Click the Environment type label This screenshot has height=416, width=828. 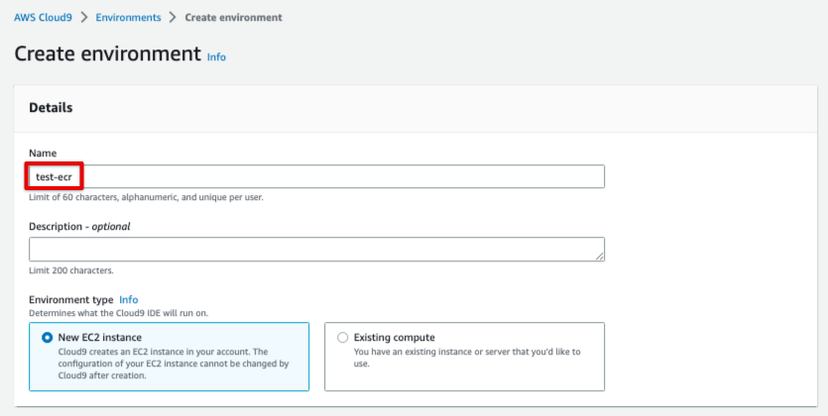click(71, 299)
